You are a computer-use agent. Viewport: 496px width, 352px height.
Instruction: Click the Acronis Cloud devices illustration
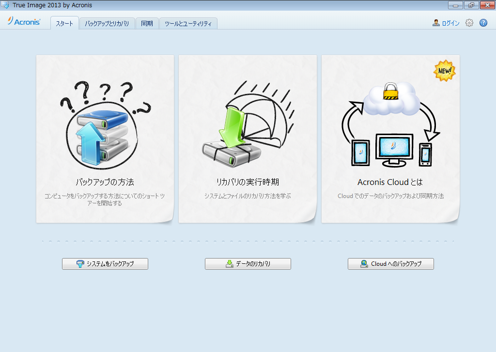click(391, 124)
